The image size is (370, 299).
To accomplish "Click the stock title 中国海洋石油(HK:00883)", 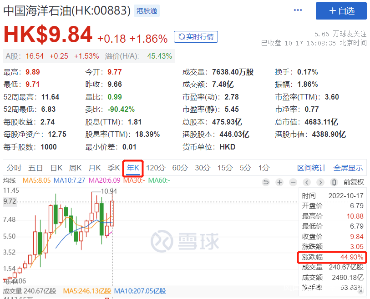I will 67,11.
